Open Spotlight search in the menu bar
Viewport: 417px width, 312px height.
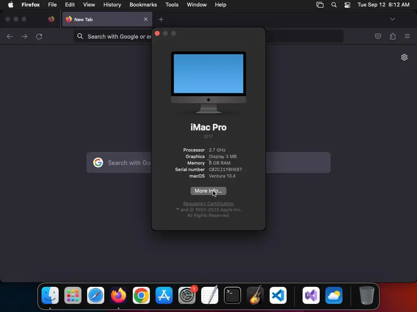334,5
